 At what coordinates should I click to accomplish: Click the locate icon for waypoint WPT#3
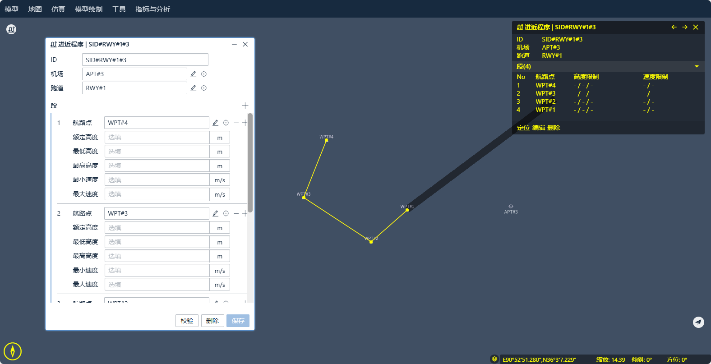pyautogui.click(x=226, y=213)
